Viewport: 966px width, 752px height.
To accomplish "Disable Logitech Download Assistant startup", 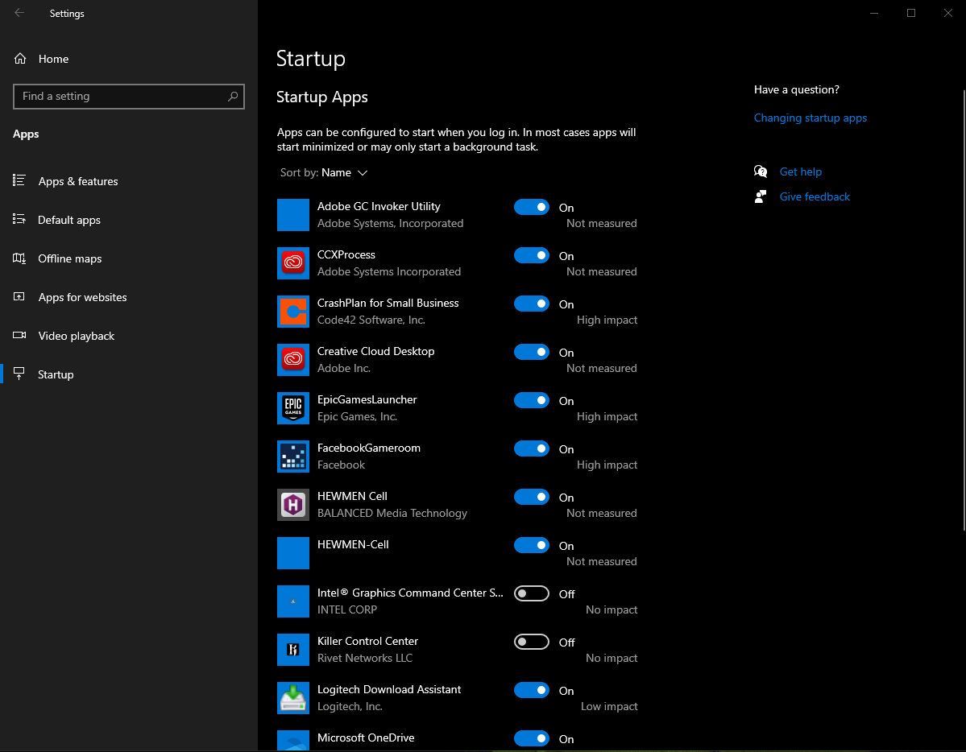I will 531,691.
